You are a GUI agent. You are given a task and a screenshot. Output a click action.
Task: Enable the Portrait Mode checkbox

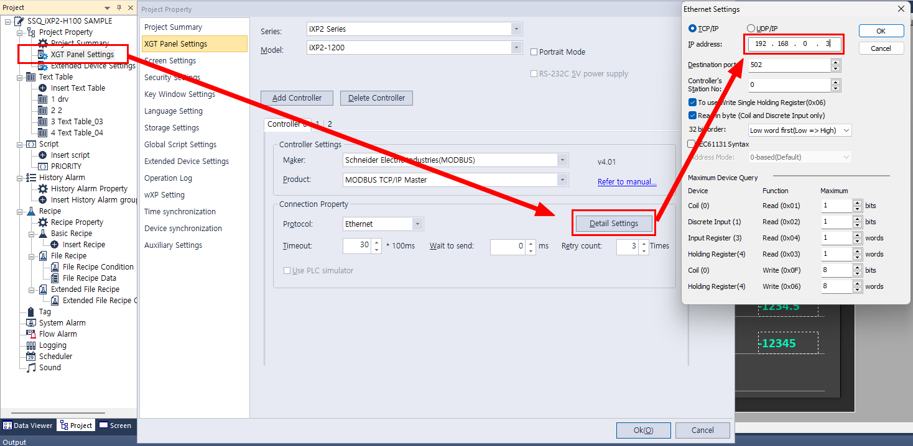[534, 52]
